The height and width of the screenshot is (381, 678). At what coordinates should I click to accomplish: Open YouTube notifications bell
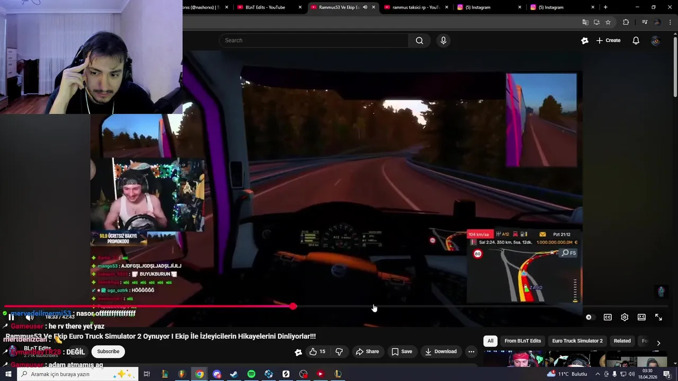coord(636,40)
